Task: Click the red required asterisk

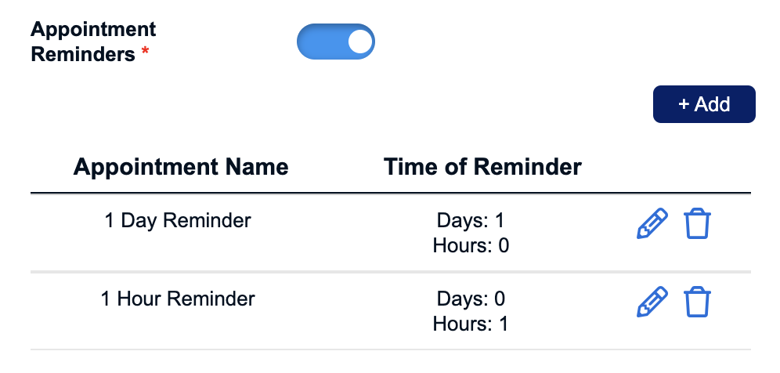Action: coord(145,52)
